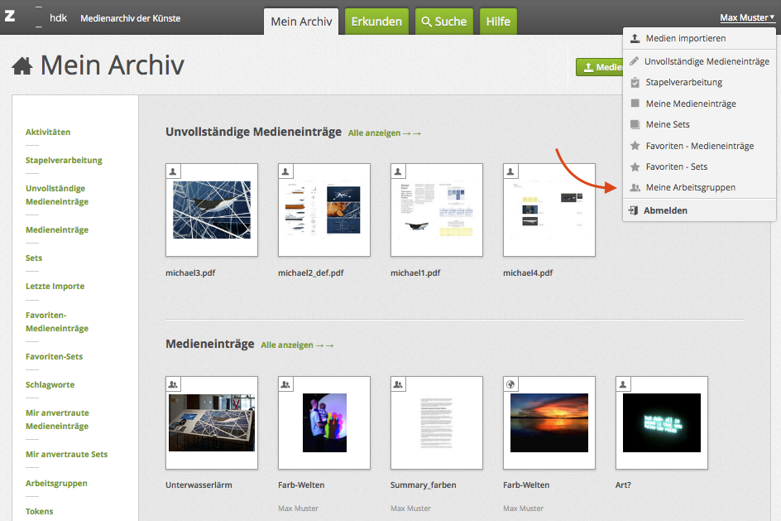Click private user icon on michael3.pdf thumbnail
Image resolution: width=781 pixels, height=521 pixels.
(x=173, y=171)
